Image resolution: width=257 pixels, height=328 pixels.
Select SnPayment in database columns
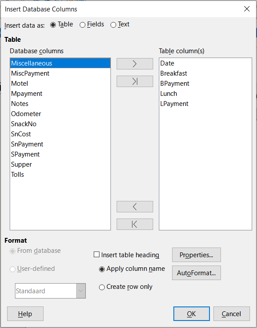[60, 144]
